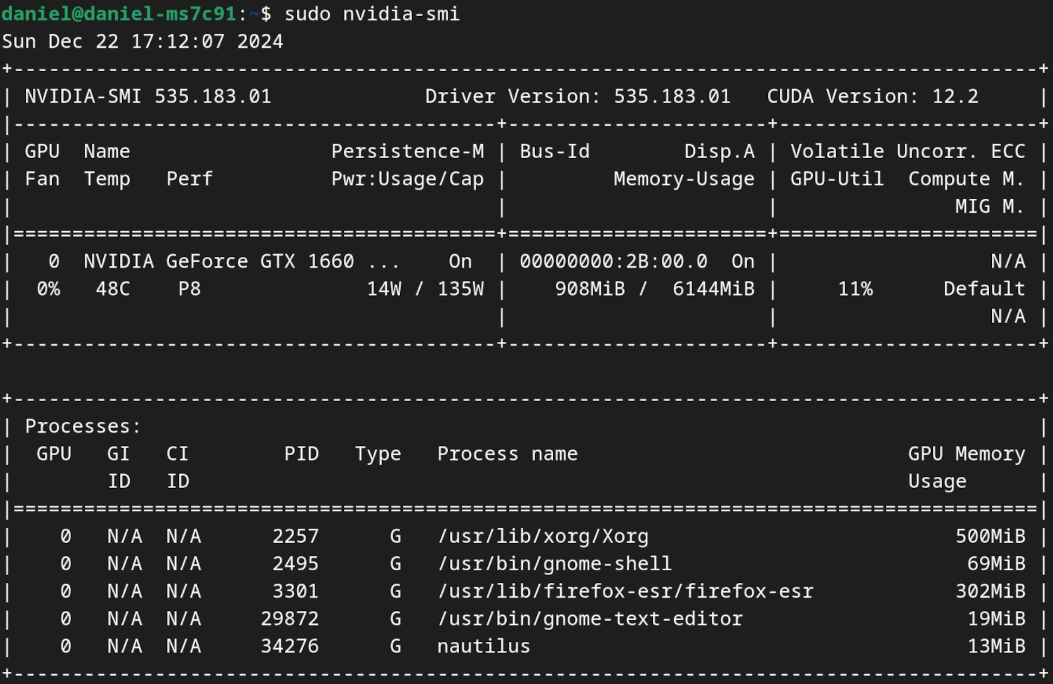Click the gnome-shell memory '69MiB'
Viewport: 1053px width, 684px height.
pyautogui.click(x=996, y=564)
